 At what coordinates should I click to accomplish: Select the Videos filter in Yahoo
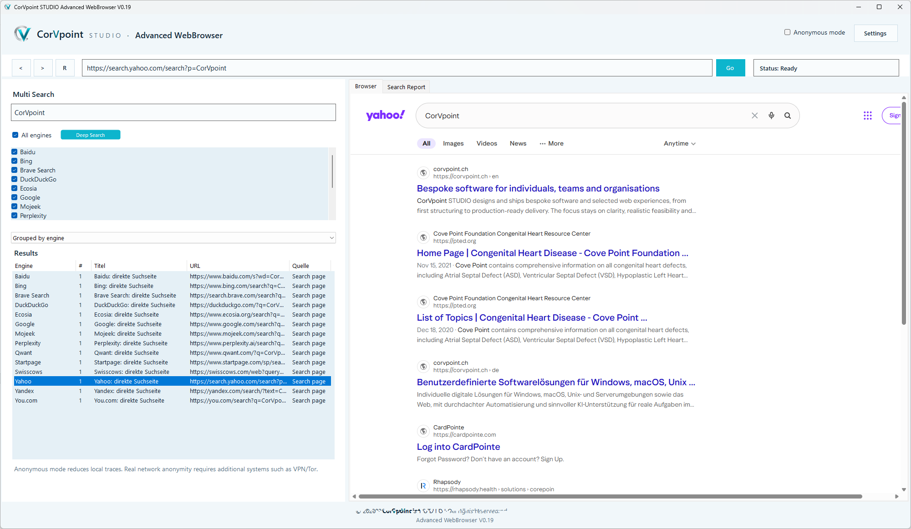[487, 143]
